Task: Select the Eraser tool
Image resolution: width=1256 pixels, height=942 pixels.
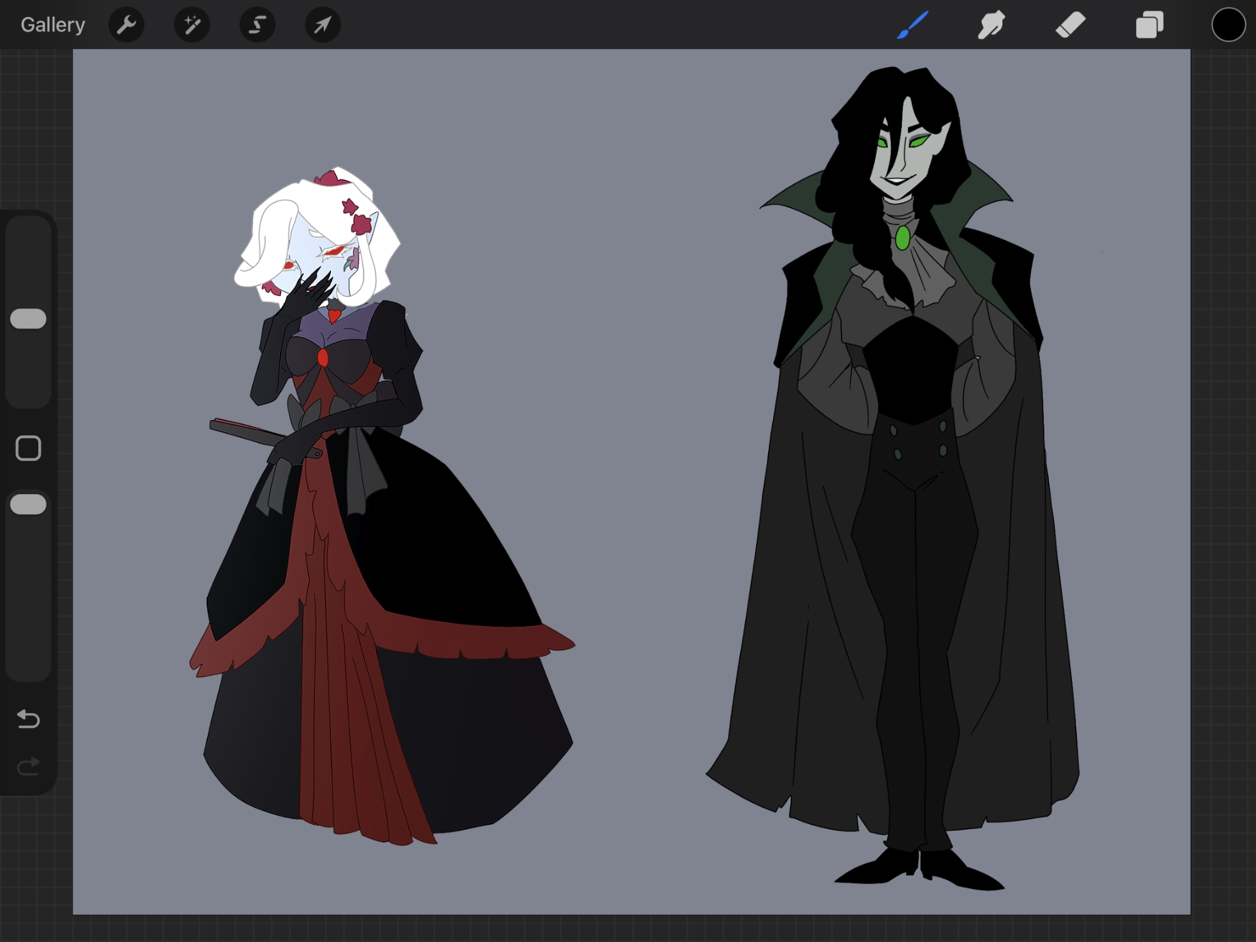Action: (1070, 25)
